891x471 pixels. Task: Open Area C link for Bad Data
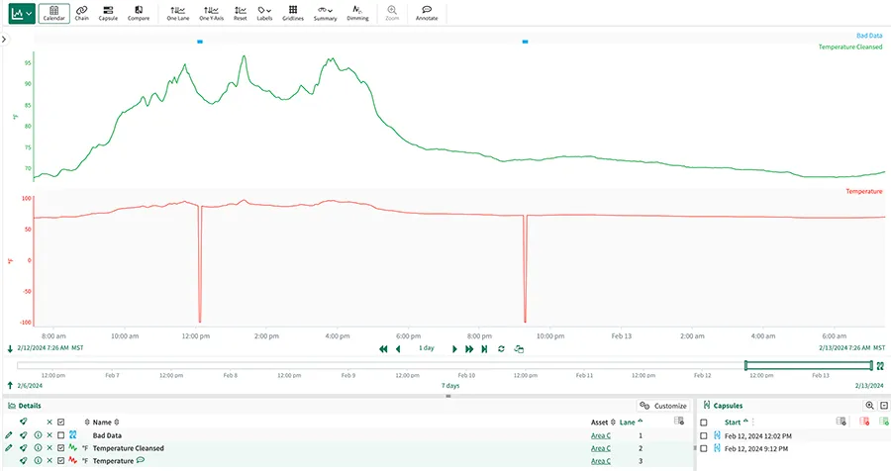(601, 435)
